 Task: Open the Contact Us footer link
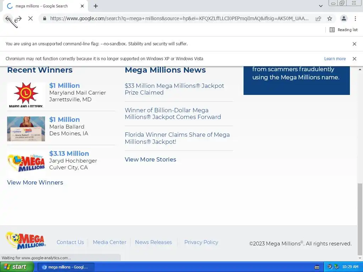70,242
